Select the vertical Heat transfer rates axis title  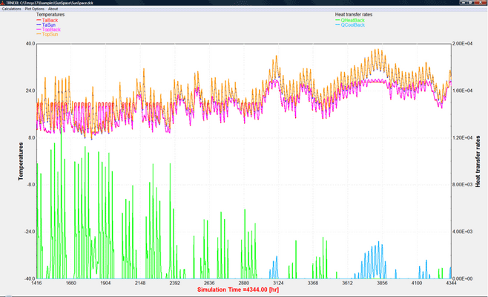pyautogui.click(x=478, y=160)
